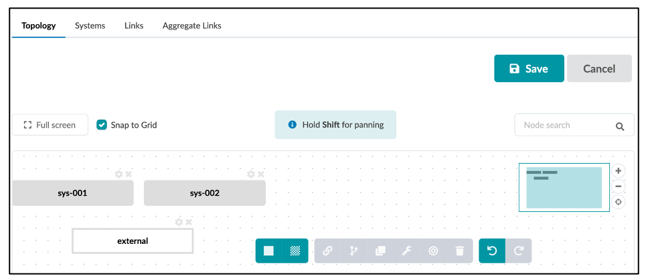Click the minimap overview thumbnail
Screen dimensions: 648x280
click(564, 187)
